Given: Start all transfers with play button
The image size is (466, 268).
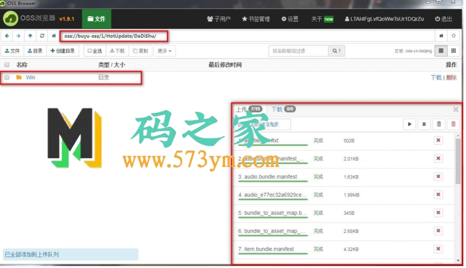Looking at the screenshot, I should click(x=409, y=124).
